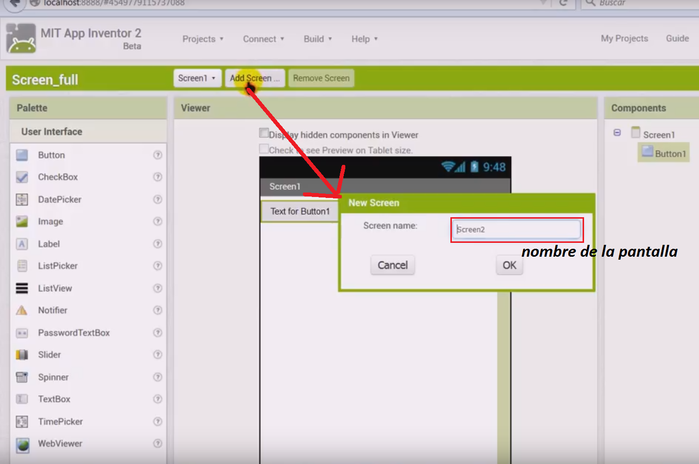
Task: Collapse Screen1 in the Components tree
Action: pyautogui.click(x=618, y=132)
